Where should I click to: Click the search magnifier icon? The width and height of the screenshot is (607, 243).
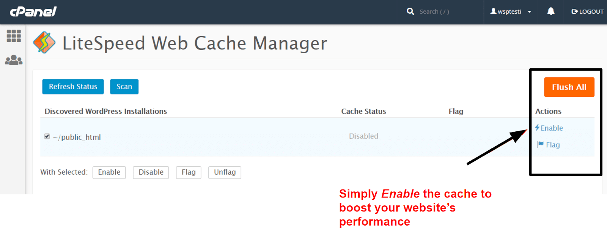pos(410,11)
